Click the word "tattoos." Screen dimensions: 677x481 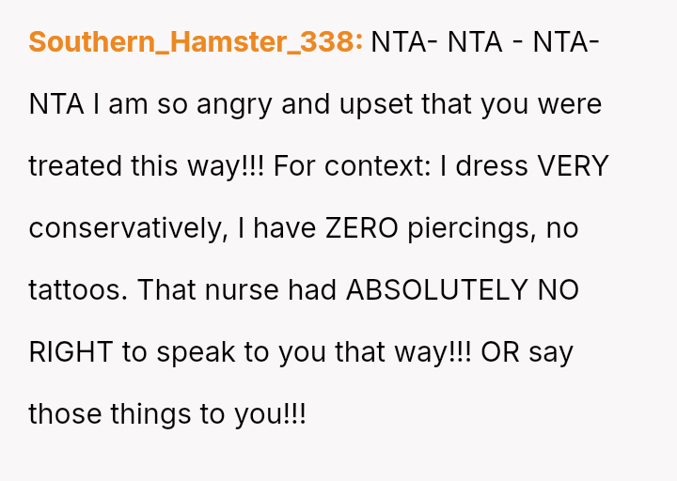(78, 289)
